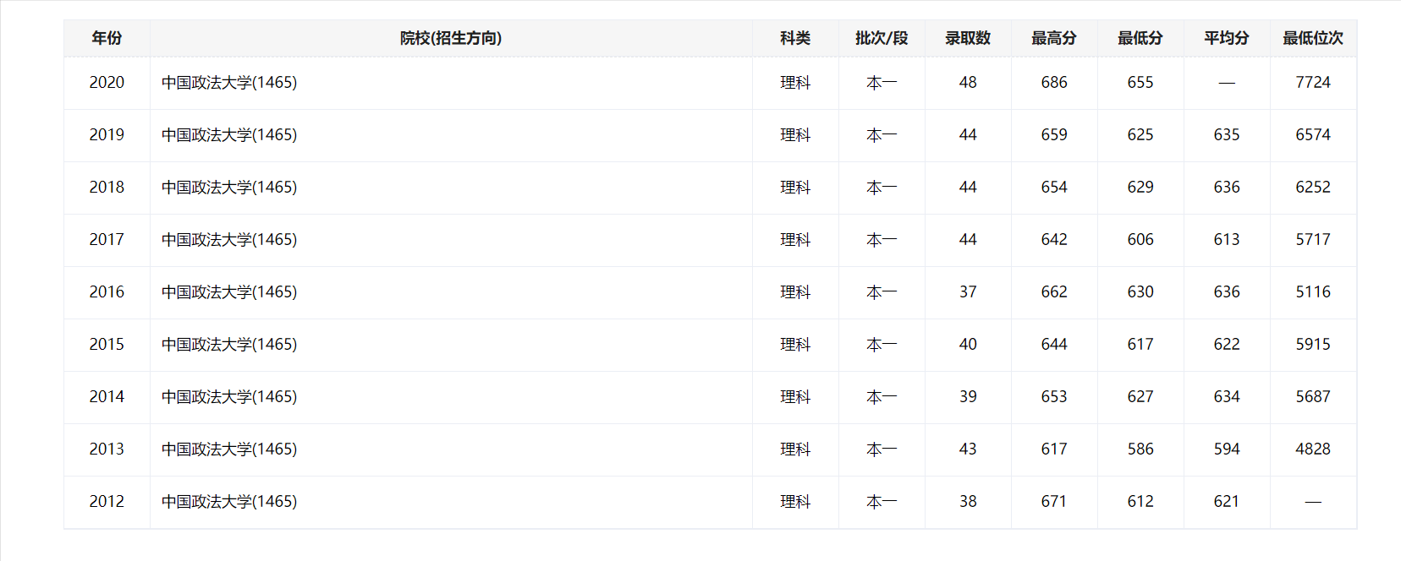
Task: Click admission count 37 in 2016 row
Action: [968, 291]
